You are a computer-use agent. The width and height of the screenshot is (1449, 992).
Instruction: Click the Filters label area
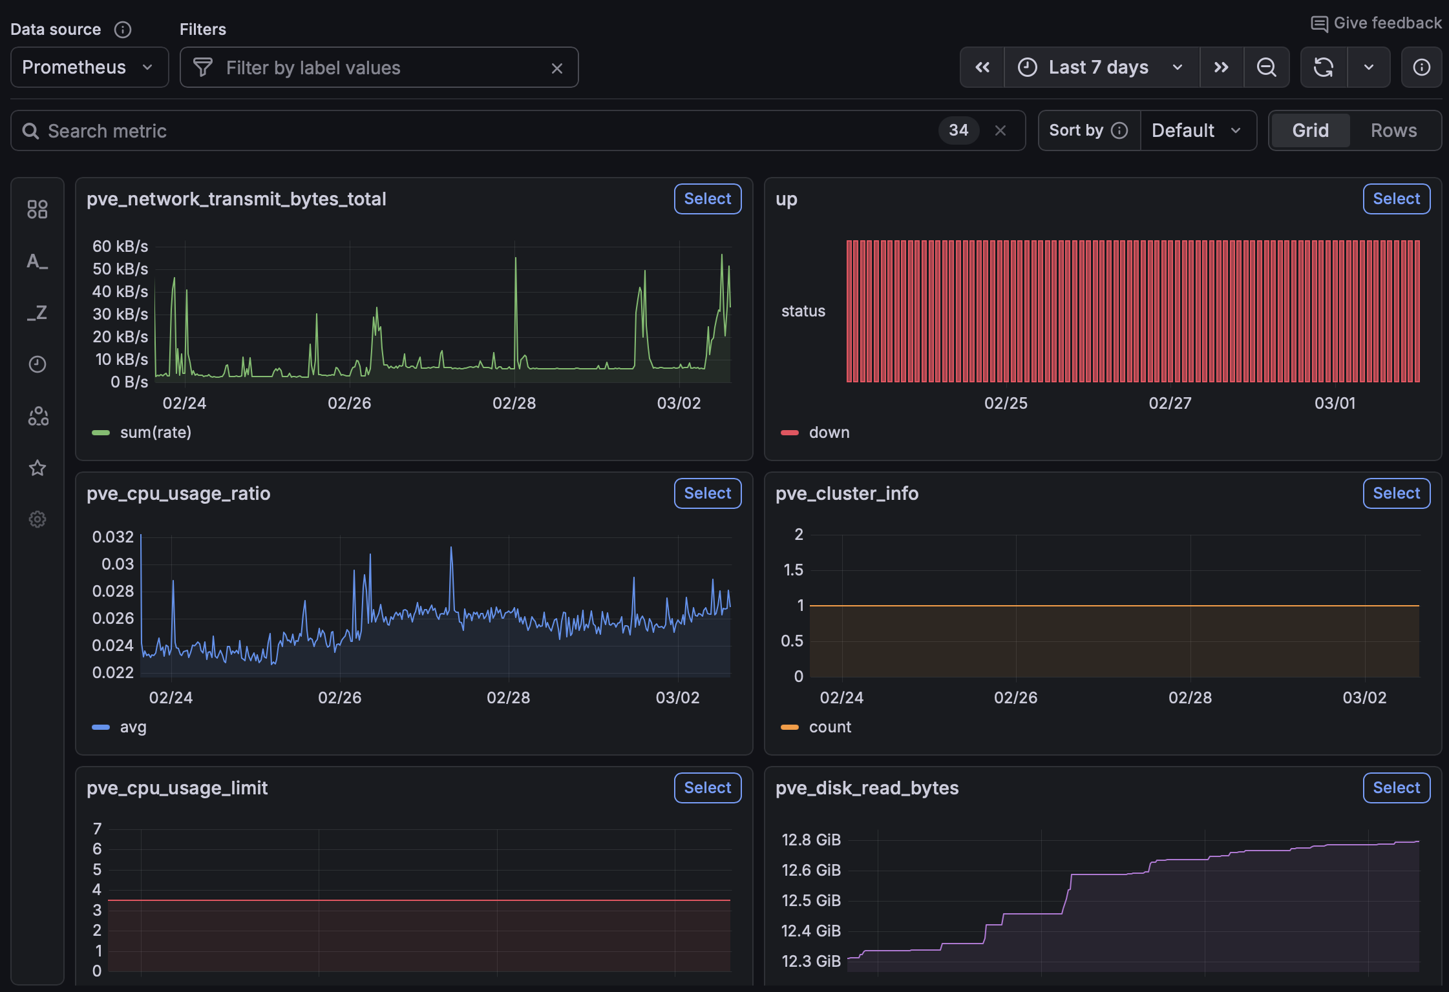203,29
